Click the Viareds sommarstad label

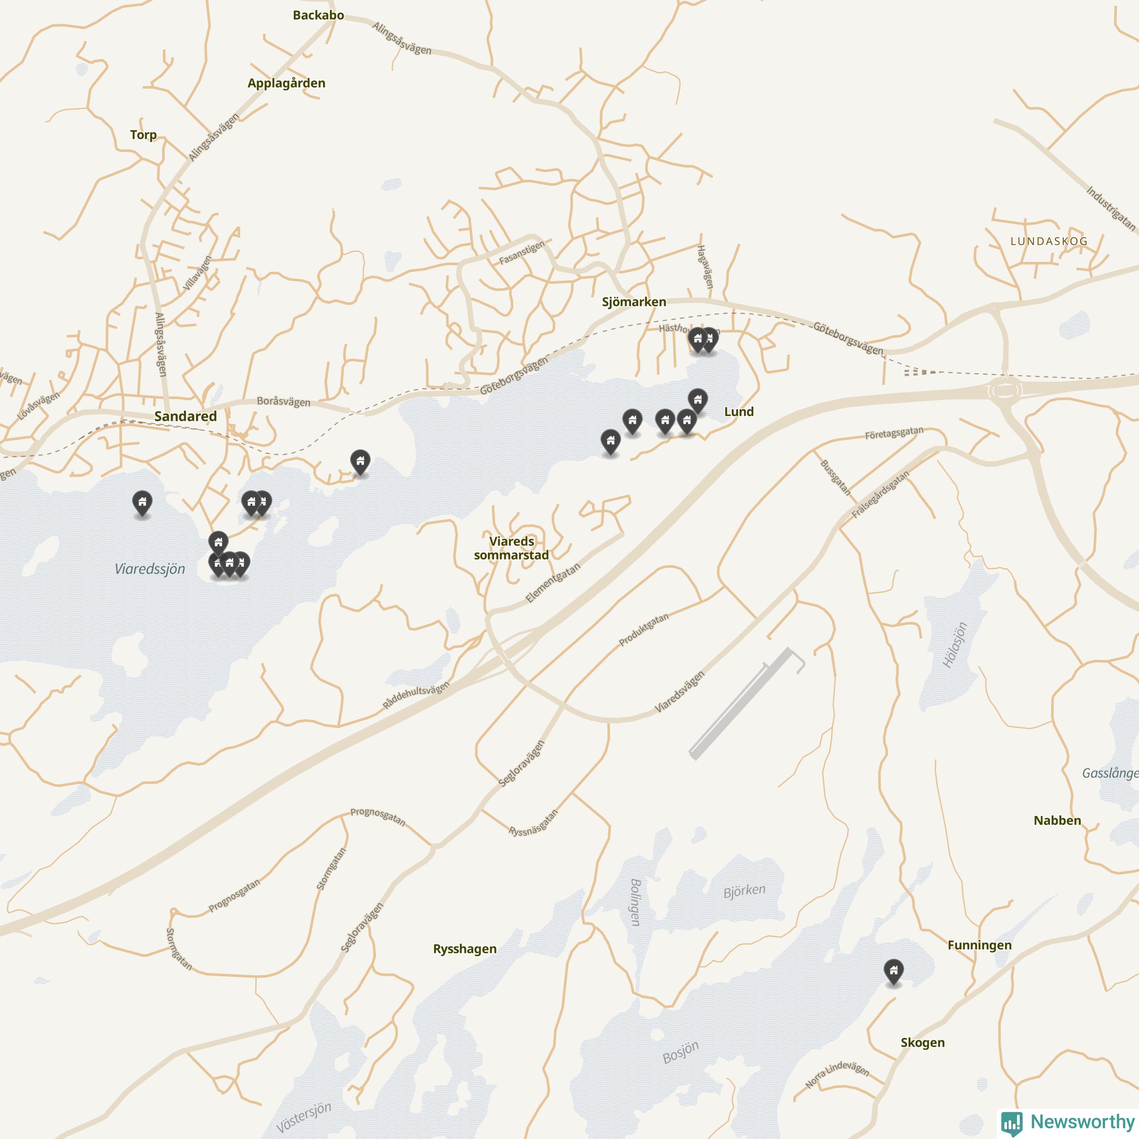click(511, 548)
